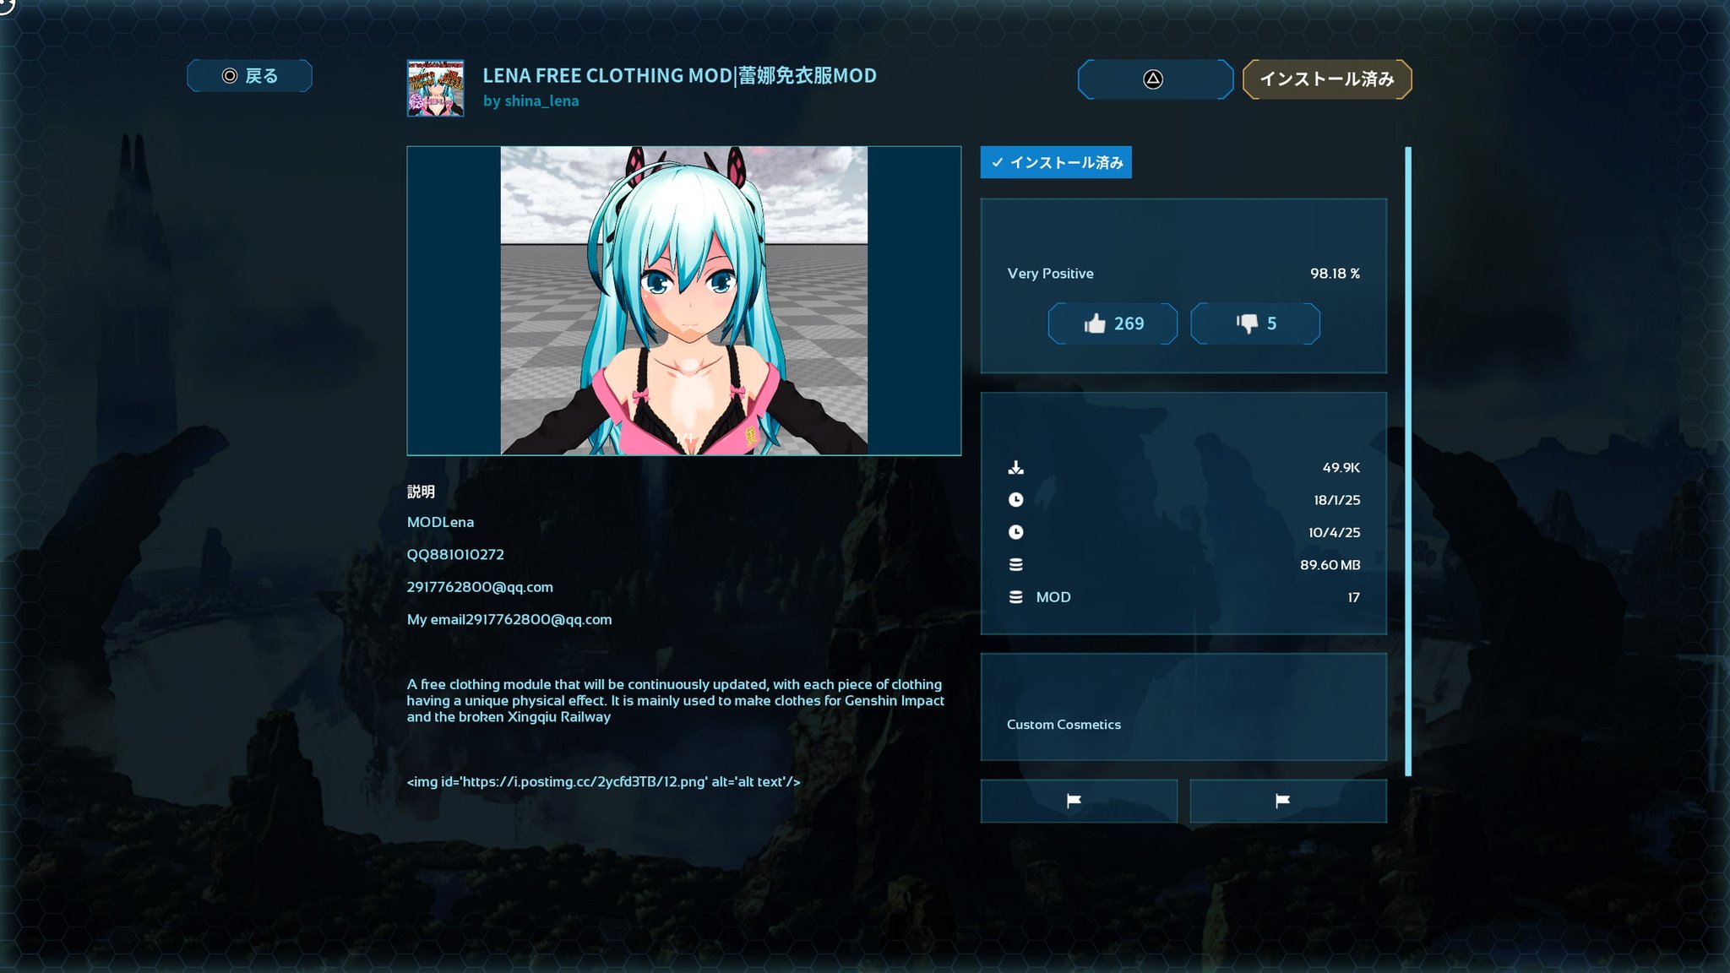1730x973 pixels.
Task: Give the mod a thumbs down (5)
Action: (x=1255, y=323)
